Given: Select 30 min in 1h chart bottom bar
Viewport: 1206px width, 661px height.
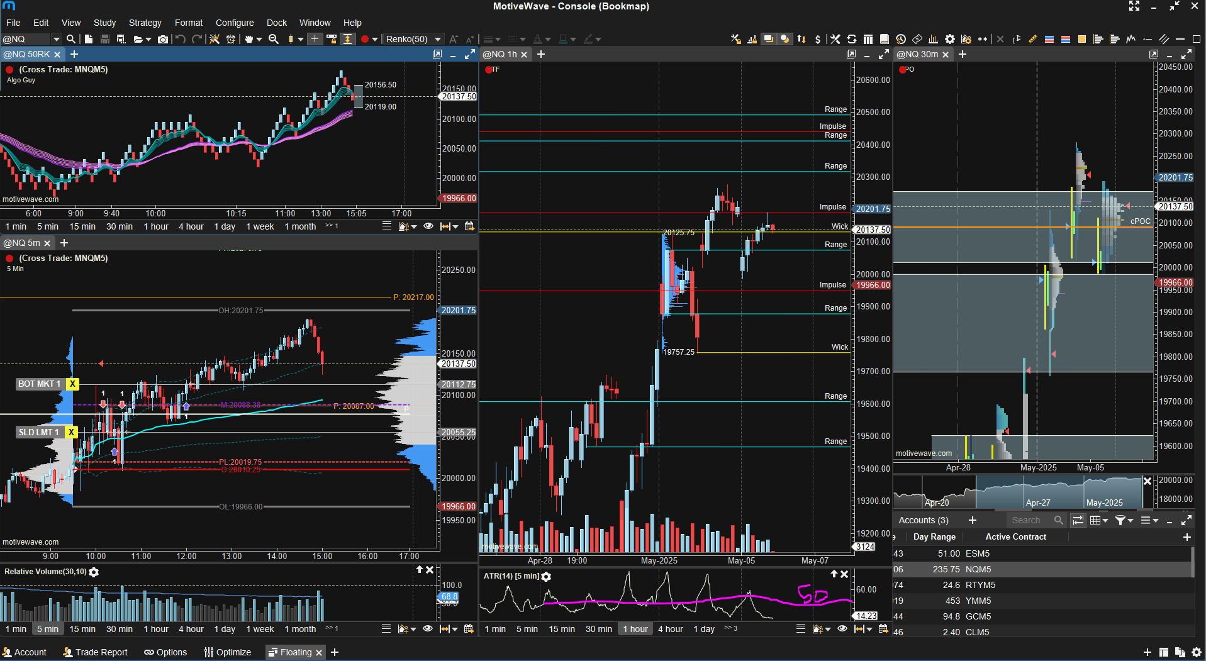Looking at the screenshot, I should coord(599,629).
